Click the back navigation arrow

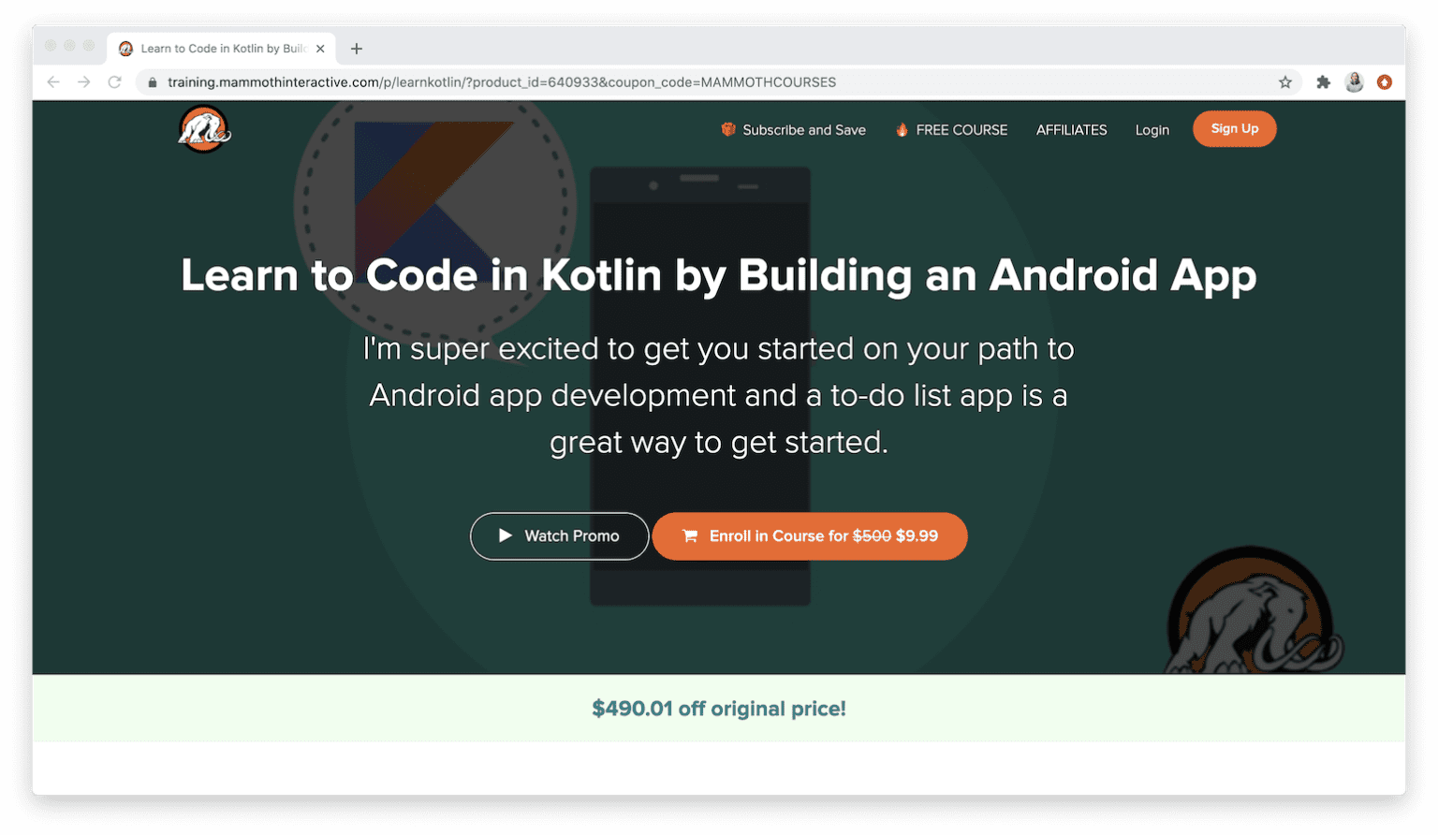pos(53,82)
